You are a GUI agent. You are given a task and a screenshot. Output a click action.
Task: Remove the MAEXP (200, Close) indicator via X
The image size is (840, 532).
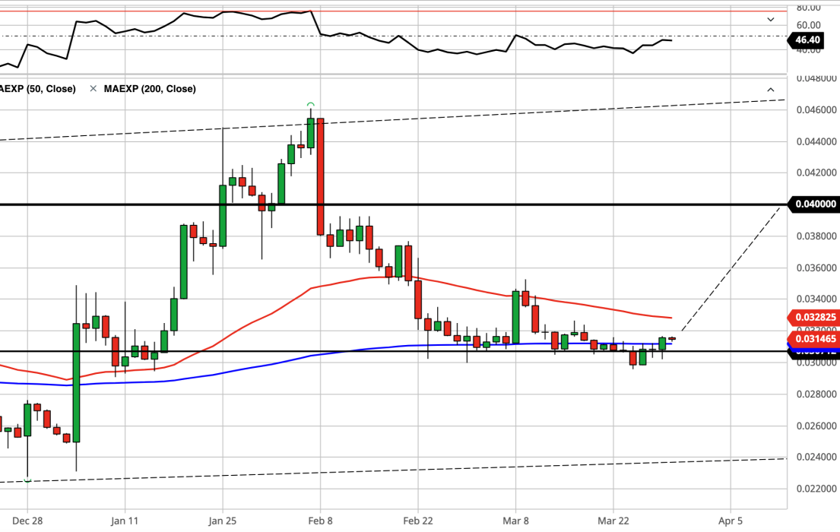point(94,88)
